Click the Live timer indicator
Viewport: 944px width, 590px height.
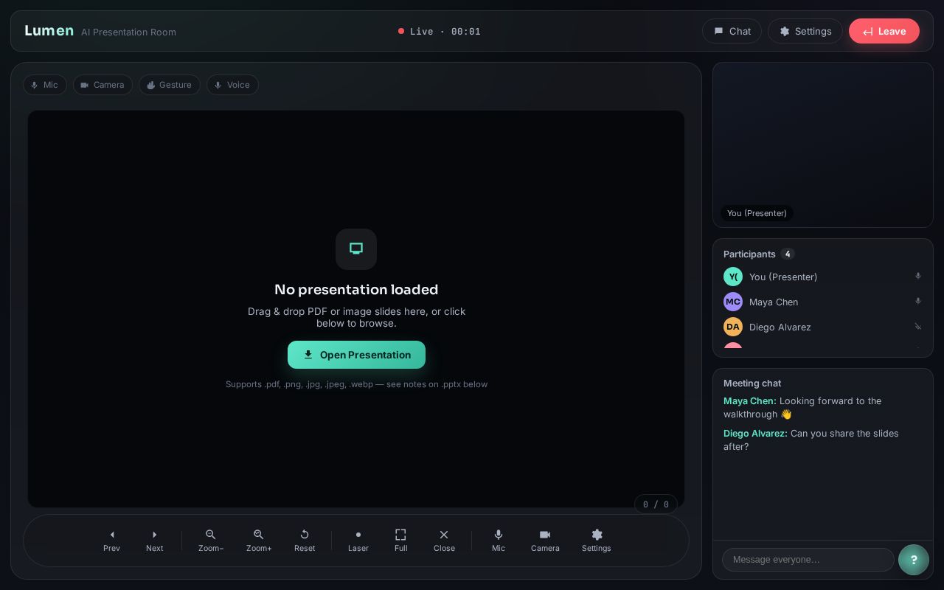(440, 31)
